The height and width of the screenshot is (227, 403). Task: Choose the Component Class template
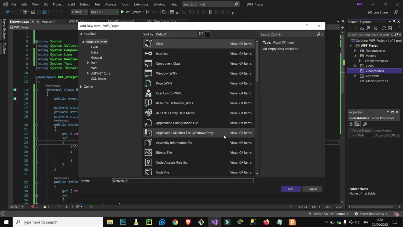click(x=199, y=63)
